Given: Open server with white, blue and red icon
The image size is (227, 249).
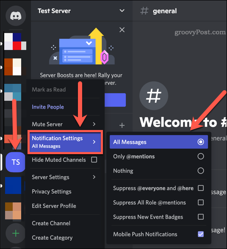Looking at the screenshot, I should coord(15,41).
